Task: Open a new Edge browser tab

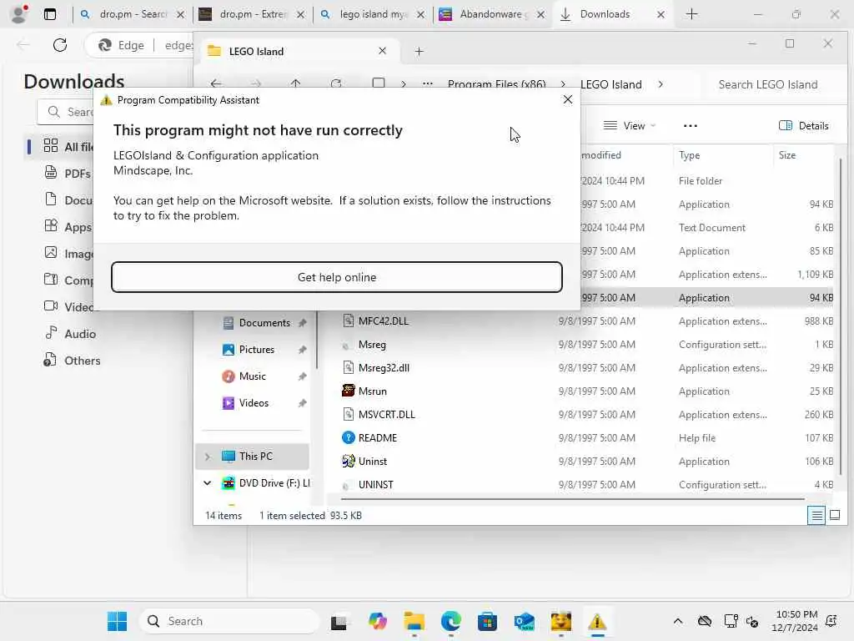Action: tap(691, 14)
